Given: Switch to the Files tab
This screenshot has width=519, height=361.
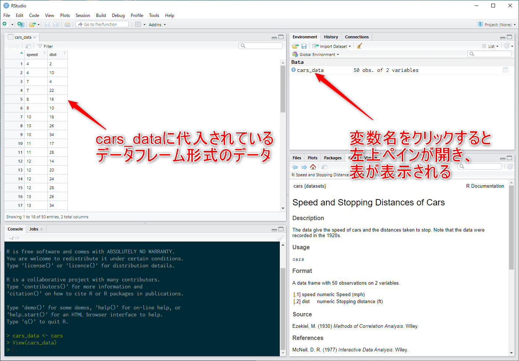Looking at the screenshot, I should [x=297, y=158].
